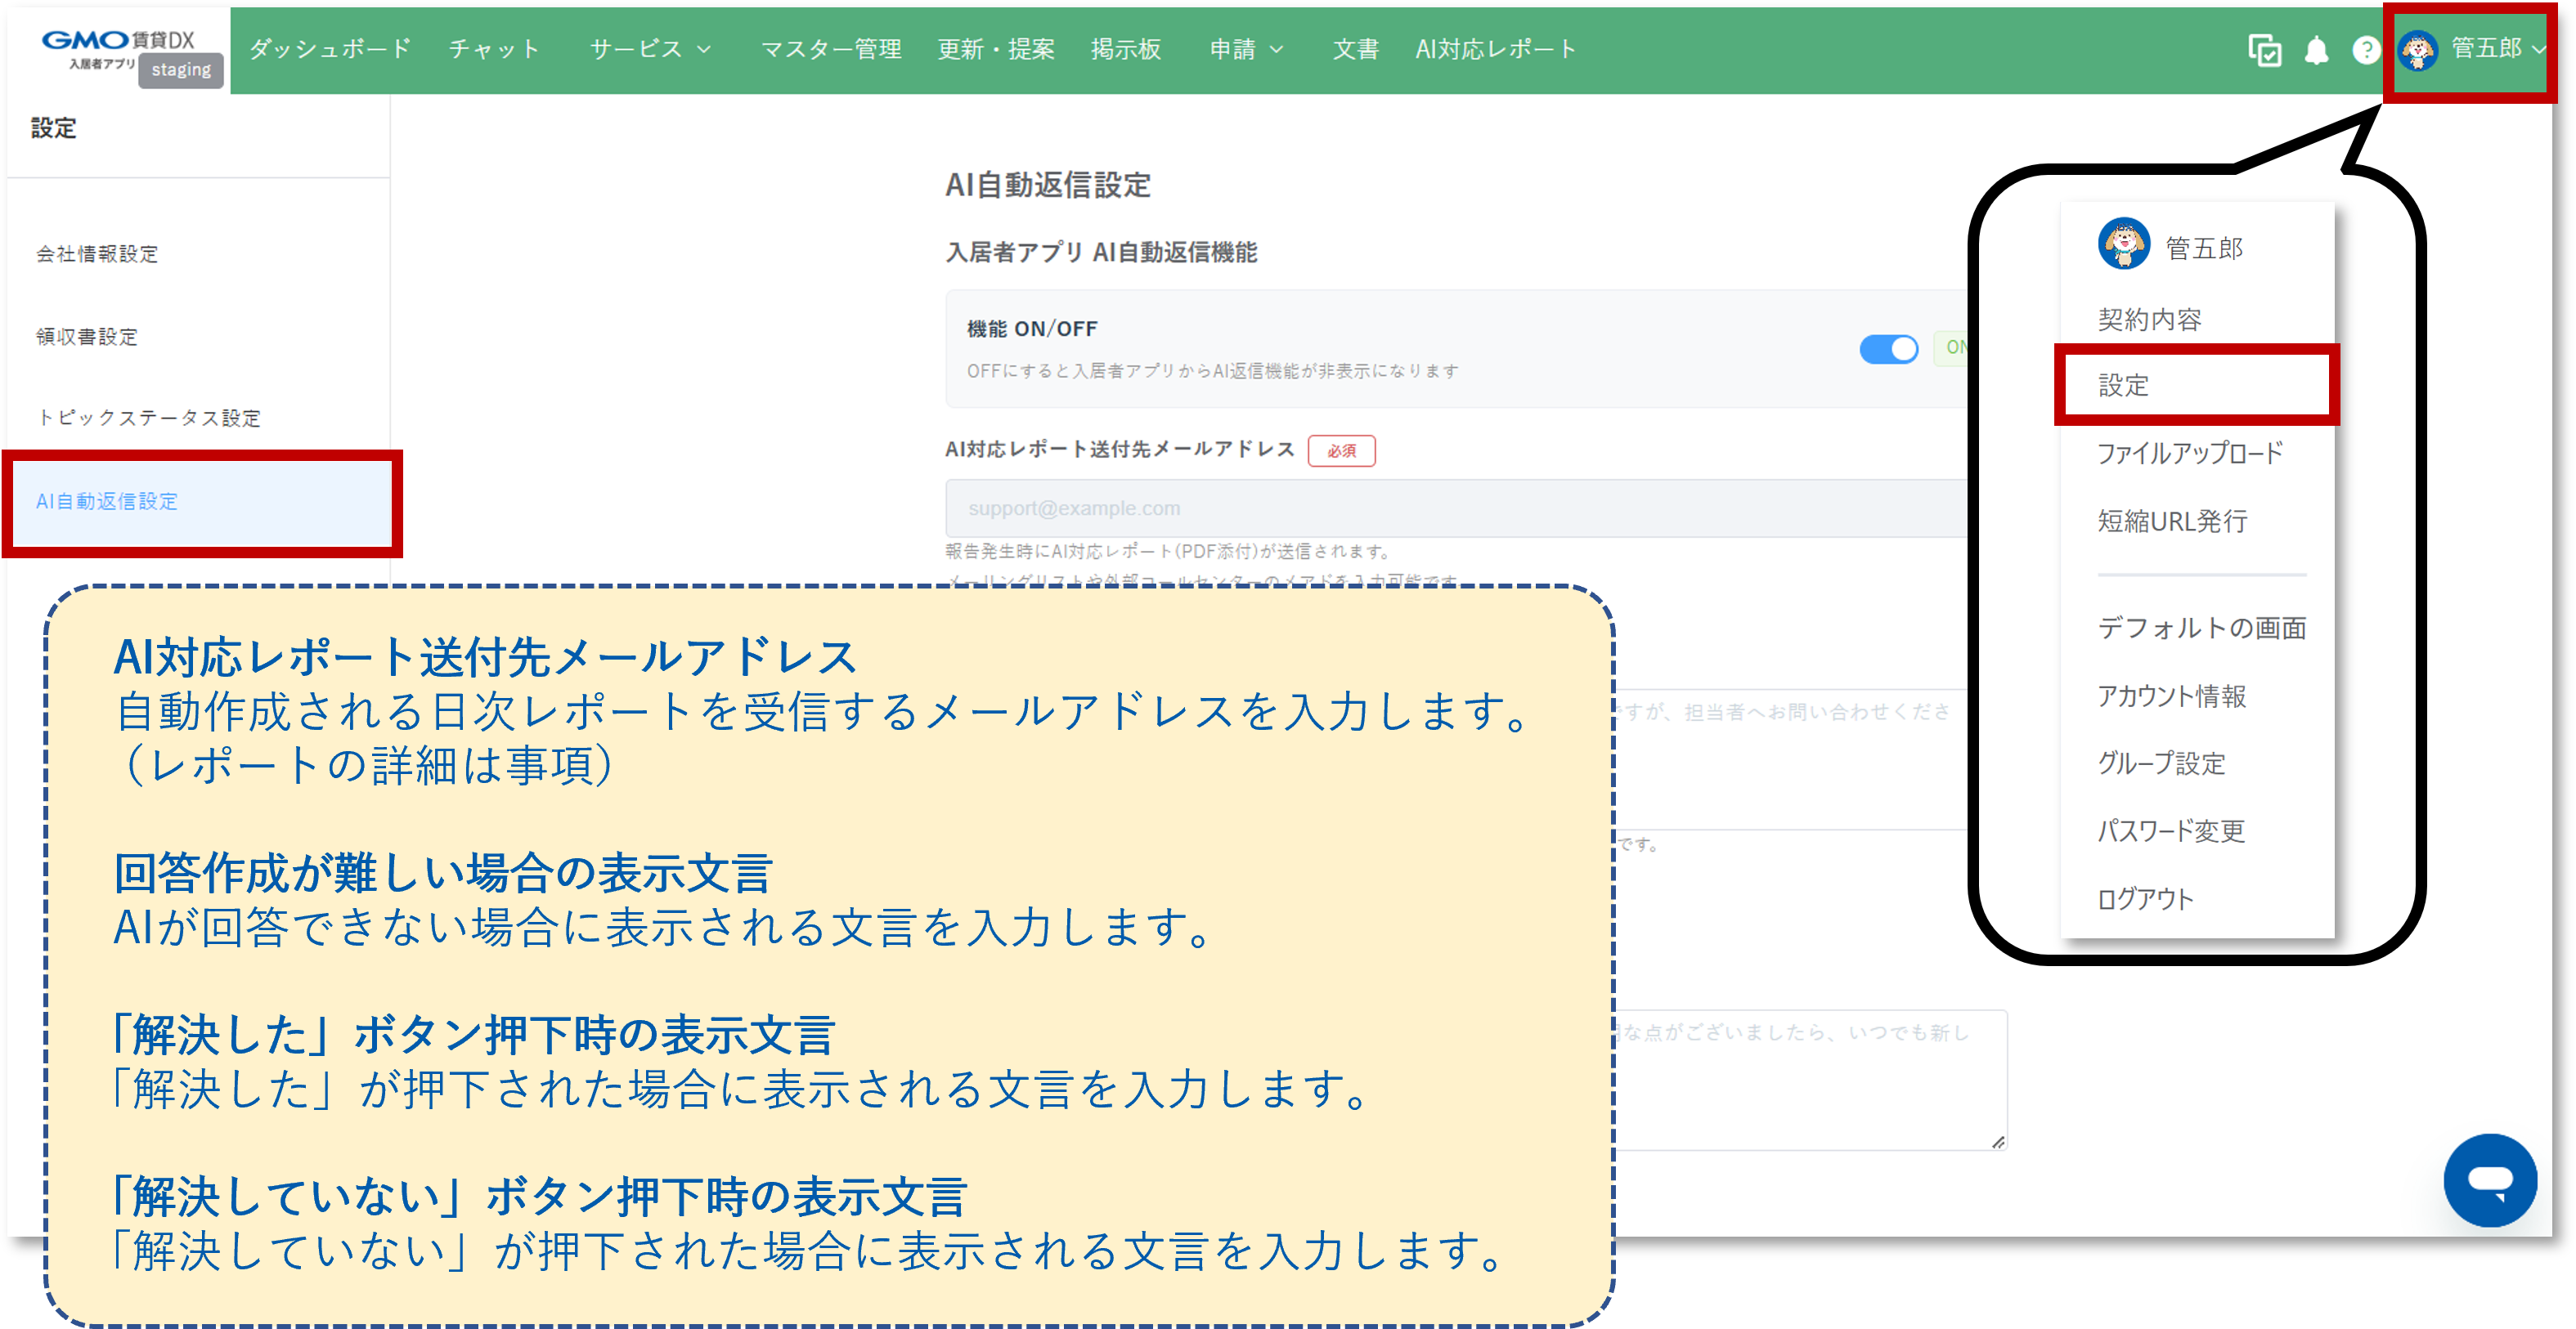Open notifications bell icon

tap(2316, 49)
